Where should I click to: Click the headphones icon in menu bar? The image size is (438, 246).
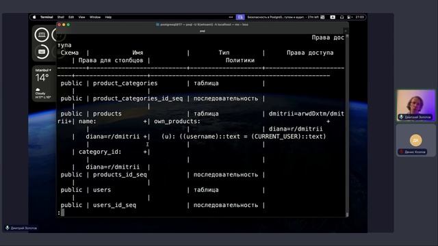pyautogui.click(x=342, y=17)
